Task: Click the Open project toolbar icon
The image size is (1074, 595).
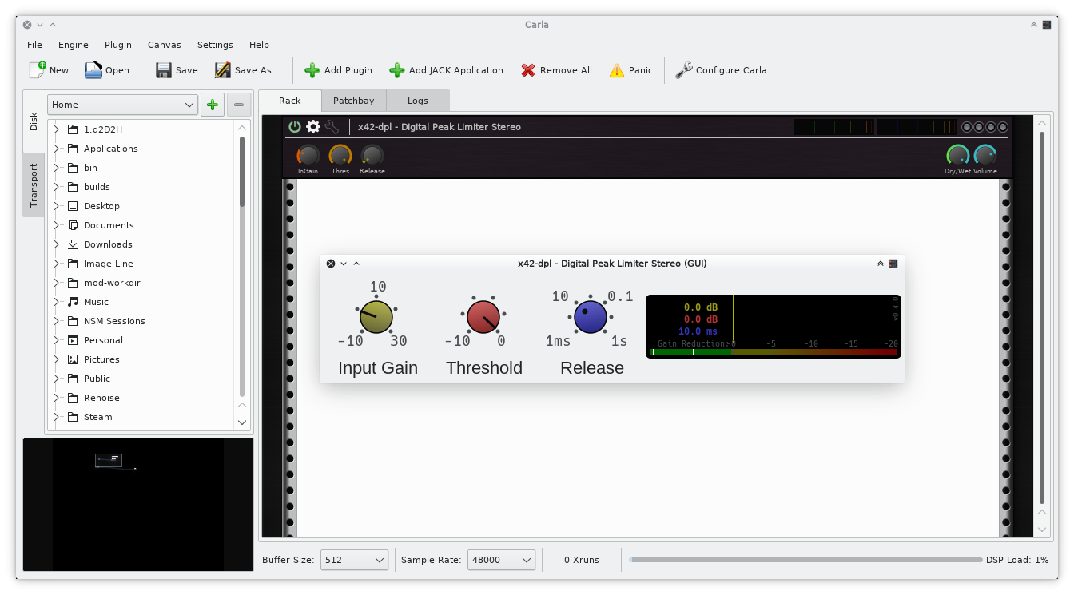Action: pos(93,70)
